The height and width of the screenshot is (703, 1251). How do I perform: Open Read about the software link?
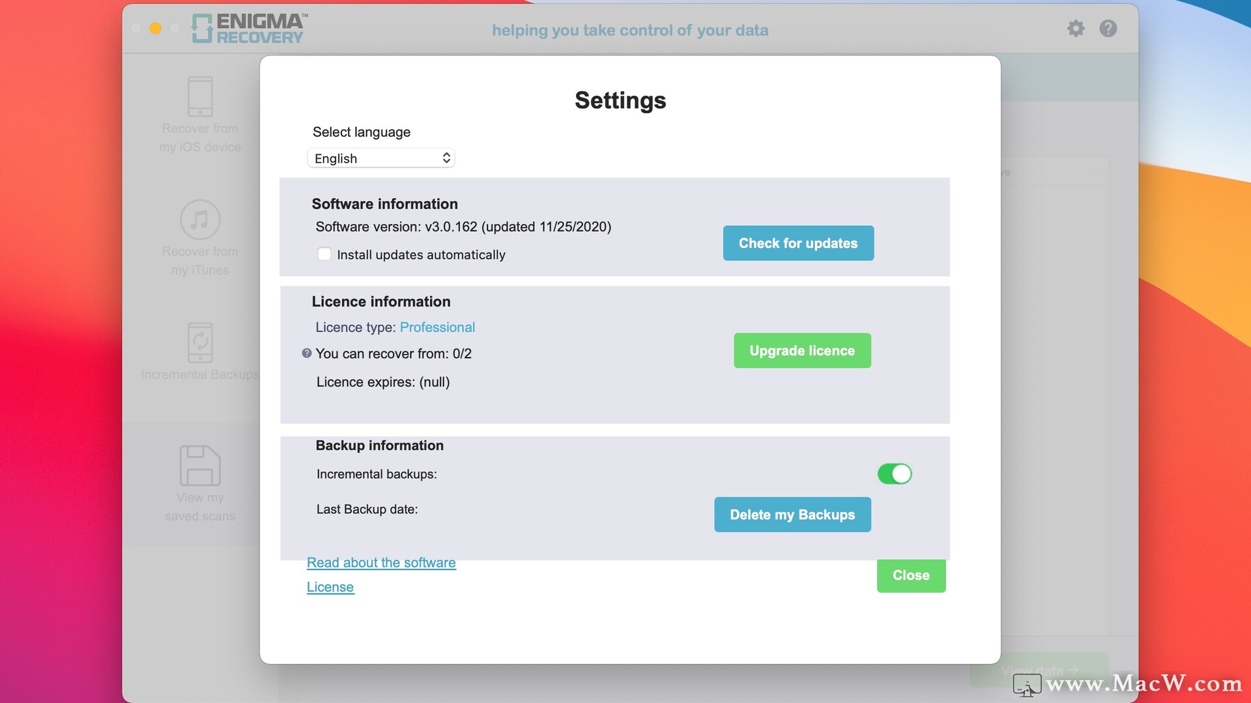[381, 562]
